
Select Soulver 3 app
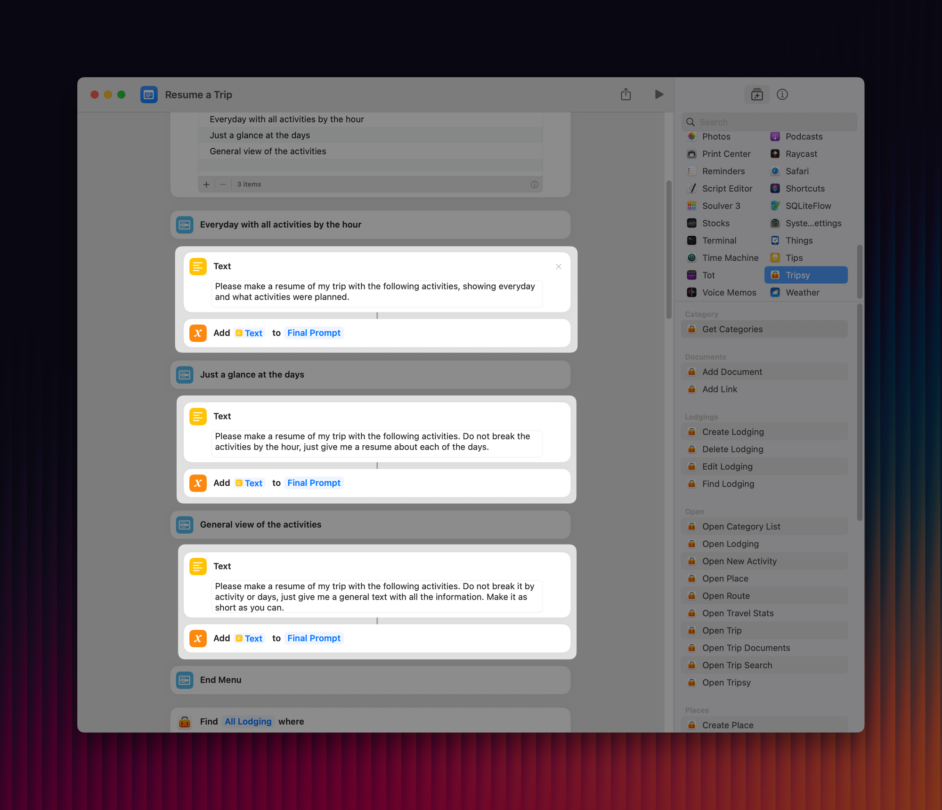click(x=721, y=206)
